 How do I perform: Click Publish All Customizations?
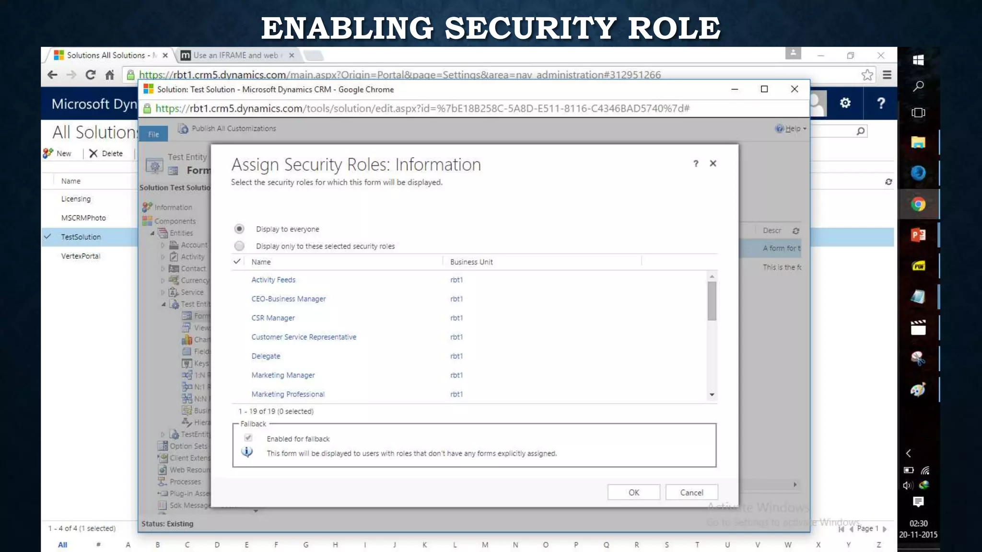pyautogui.click(x=227, y=128)
